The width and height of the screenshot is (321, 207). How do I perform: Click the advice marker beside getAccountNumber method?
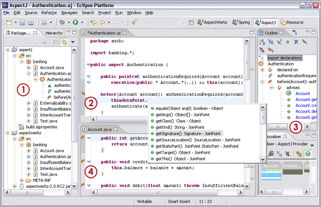click(83, 137)
